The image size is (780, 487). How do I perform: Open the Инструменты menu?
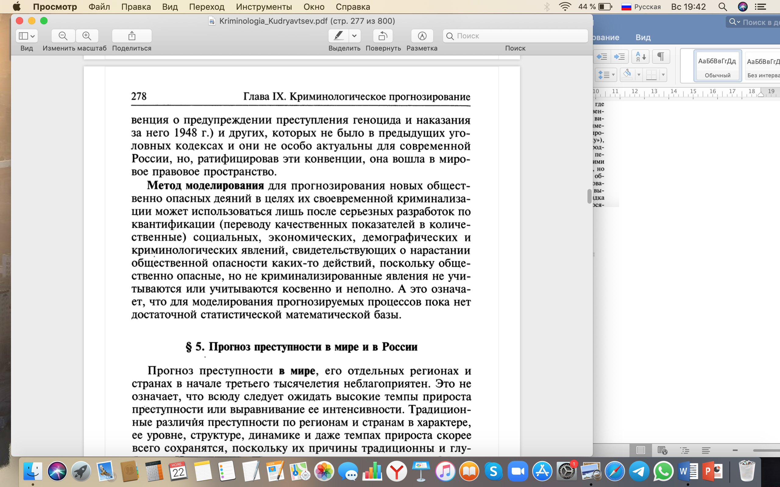(x=264, y=7)
